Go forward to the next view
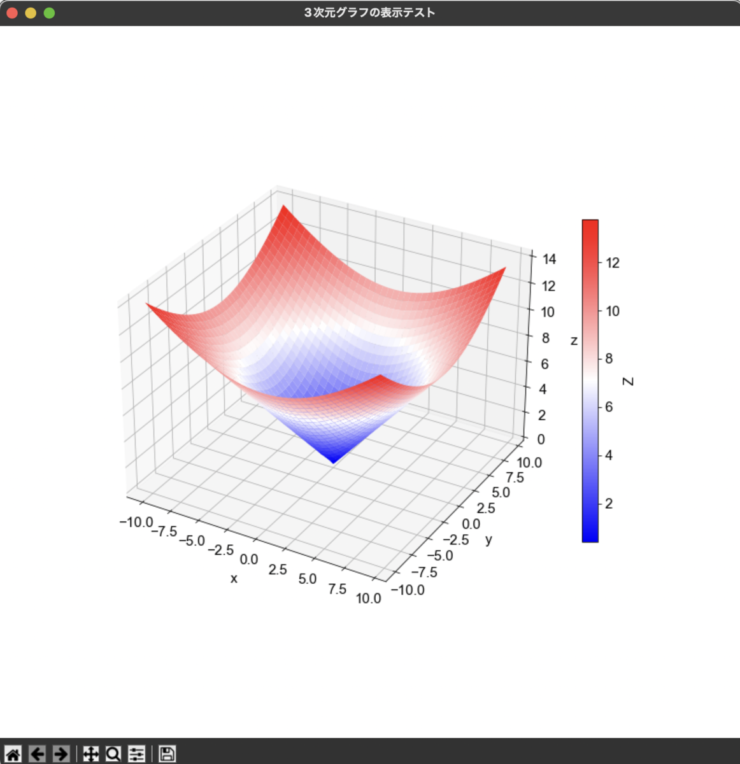 pyautogui.click(x=61, y=754)
